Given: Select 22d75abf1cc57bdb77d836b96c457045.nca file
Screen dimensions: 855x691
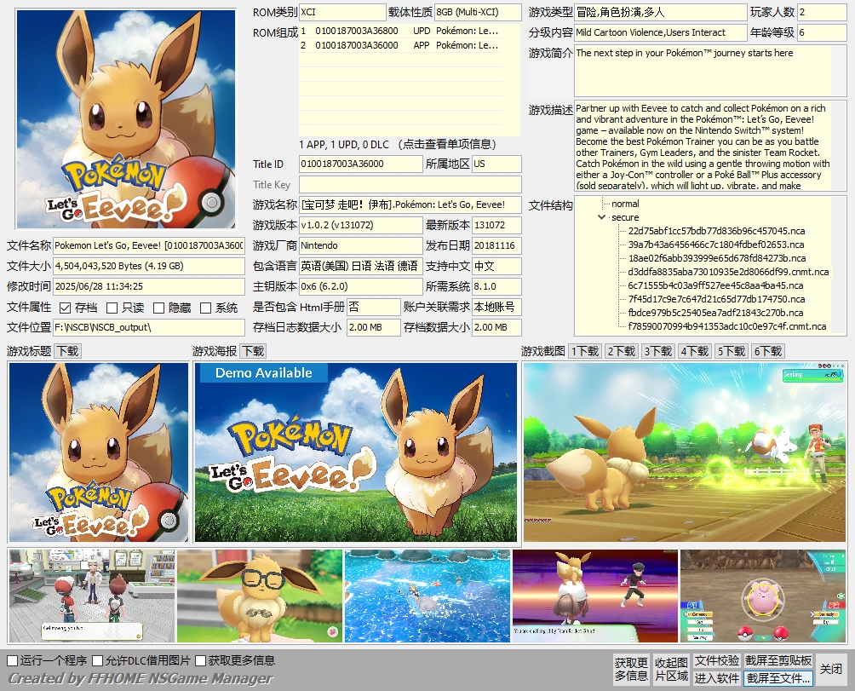Looking at the screenshot, I should [716, 231].
